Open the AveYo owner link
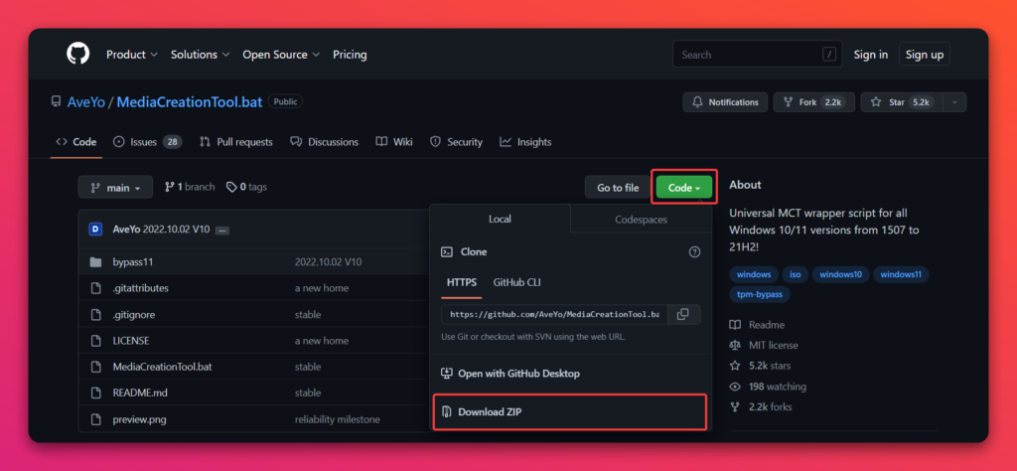The width and height of the screenshot is (1017, 471). [x=86, y=102]
